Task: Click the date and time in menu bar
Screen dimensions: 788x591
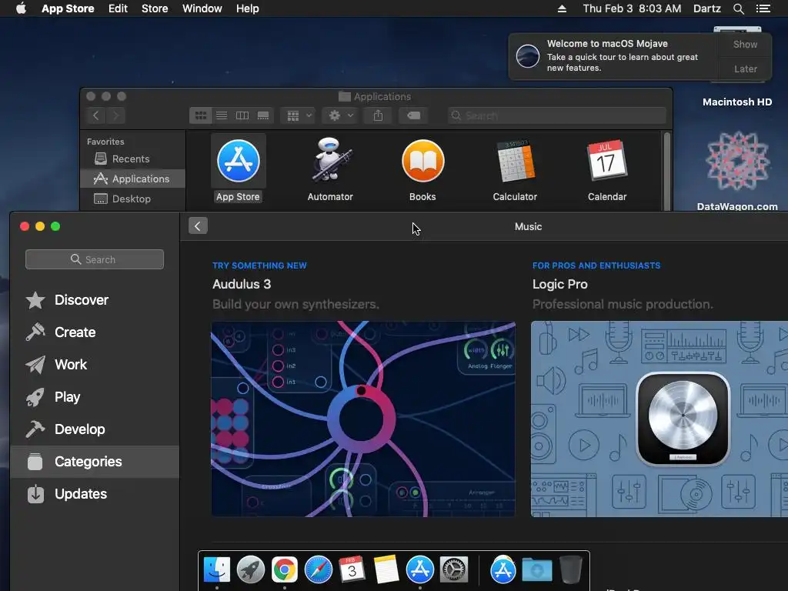Action: pyautogui.click(x=633, y=8)
